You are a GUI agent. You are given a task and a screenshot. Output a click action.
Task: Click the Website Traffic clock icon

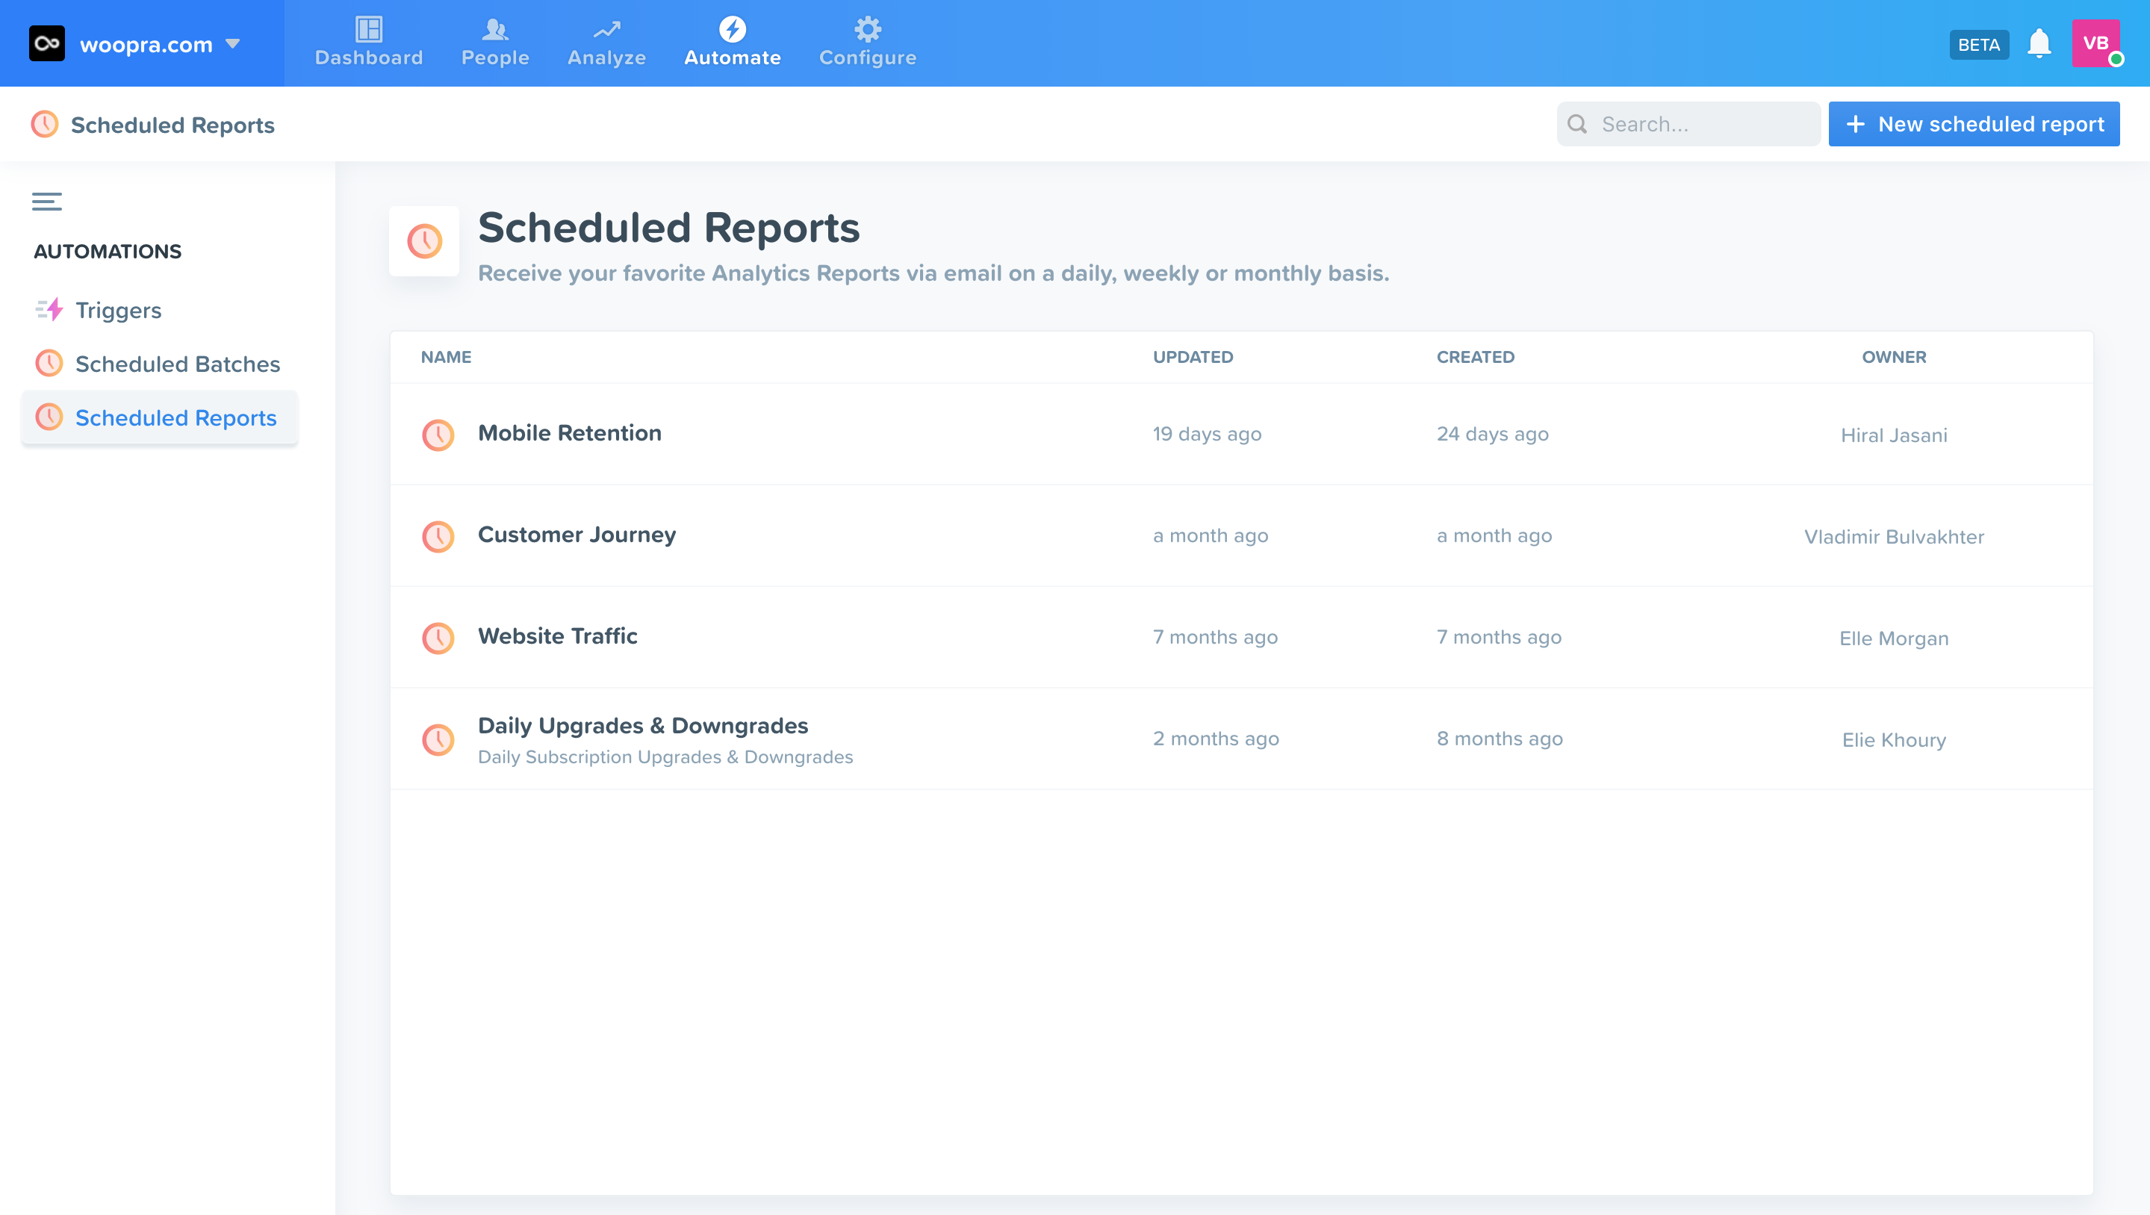click(x=438, y=638)
